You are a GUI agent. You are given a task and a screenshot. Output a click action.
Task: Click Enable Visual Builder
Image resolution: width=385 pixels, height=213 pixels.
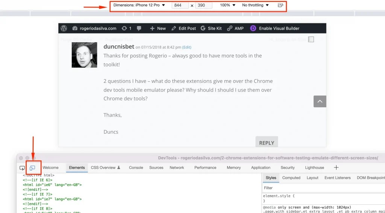tap(279, 28)
